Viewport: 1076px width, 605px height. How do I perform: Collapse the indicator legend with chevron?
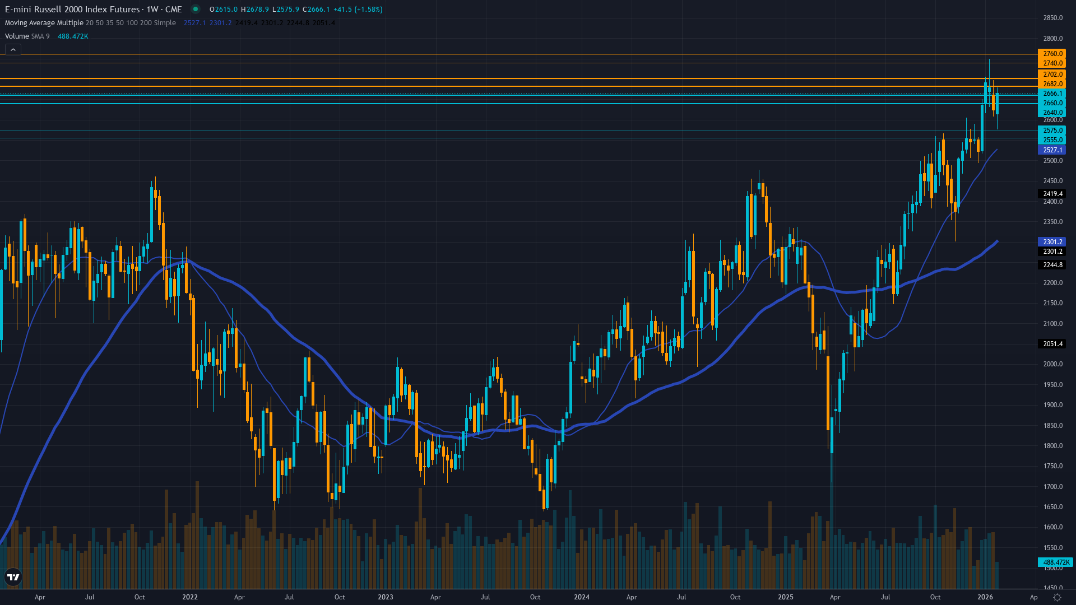coord(13,50)
